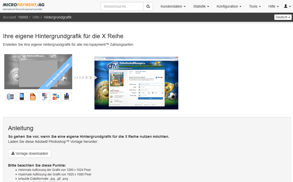The height and width of the screenshot is (182, 293).
Task: Click the telephone payment method icon
Action: point(10,97)
